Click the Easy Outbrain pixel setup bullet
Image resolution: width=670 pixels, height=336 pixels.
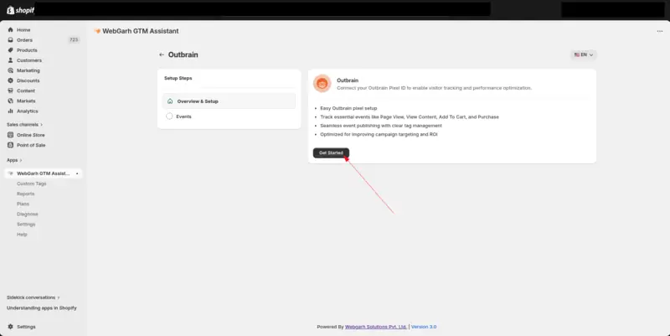tap(348, 109)
